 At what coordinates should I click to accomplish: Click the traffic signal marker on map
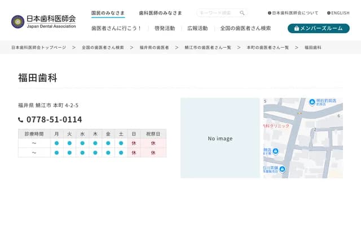tap(300, 113)
